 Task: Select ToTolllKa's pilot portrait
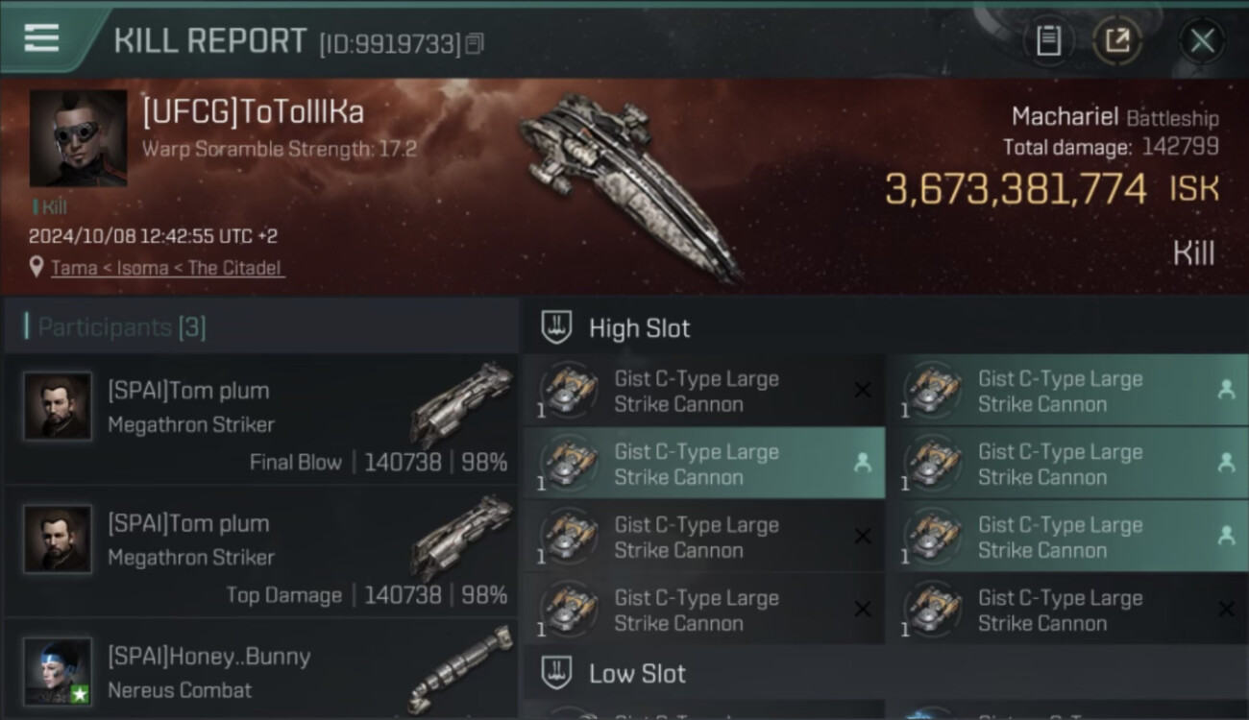[78, 138]
